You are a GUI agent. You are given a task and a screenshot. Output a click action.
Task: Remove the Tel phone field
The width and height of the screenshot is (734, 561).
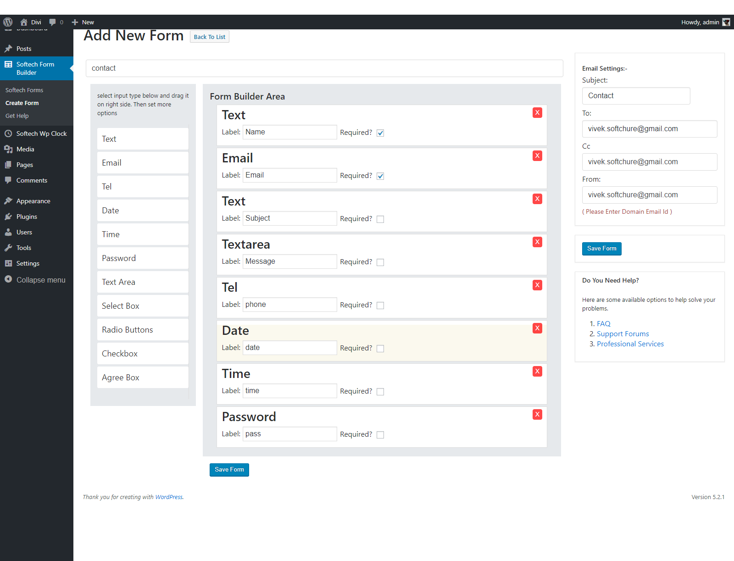(537, 285)
